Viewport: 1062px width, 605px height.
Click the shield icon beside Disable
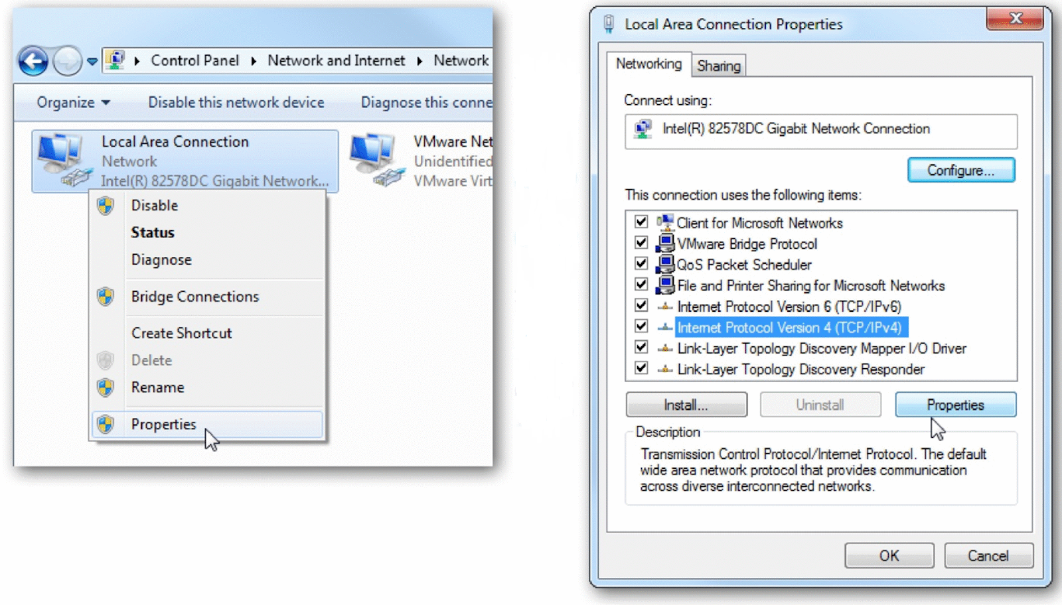point(106,206)
